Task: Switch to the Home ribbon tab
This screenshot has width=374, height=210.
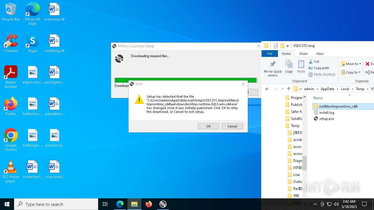Action: [x=286, y=54]
